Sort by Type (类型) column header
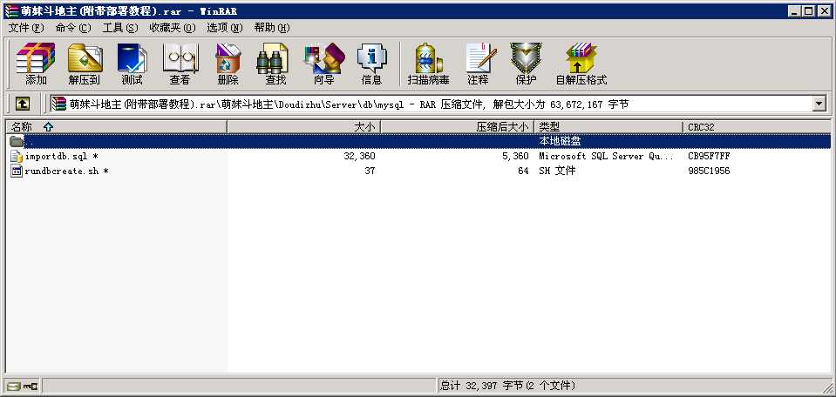The width and height of the screenshot is (836, 397). point(608,127)
